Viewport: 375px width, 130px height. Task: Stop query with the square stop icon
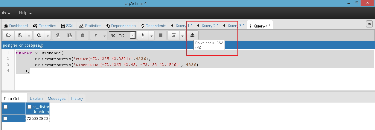tap(161, 35)
